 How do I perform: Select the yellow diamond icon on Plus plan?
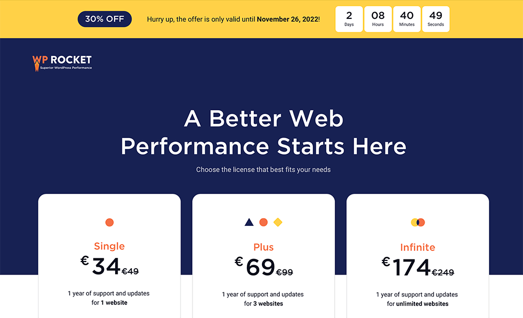(278, 222)
